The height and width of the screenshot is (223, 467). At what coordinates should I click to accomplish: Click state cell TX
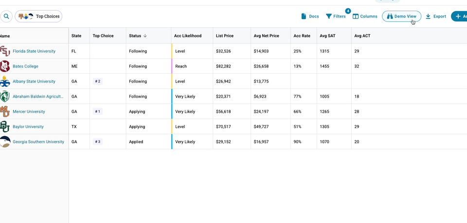(x=74, y=127)
